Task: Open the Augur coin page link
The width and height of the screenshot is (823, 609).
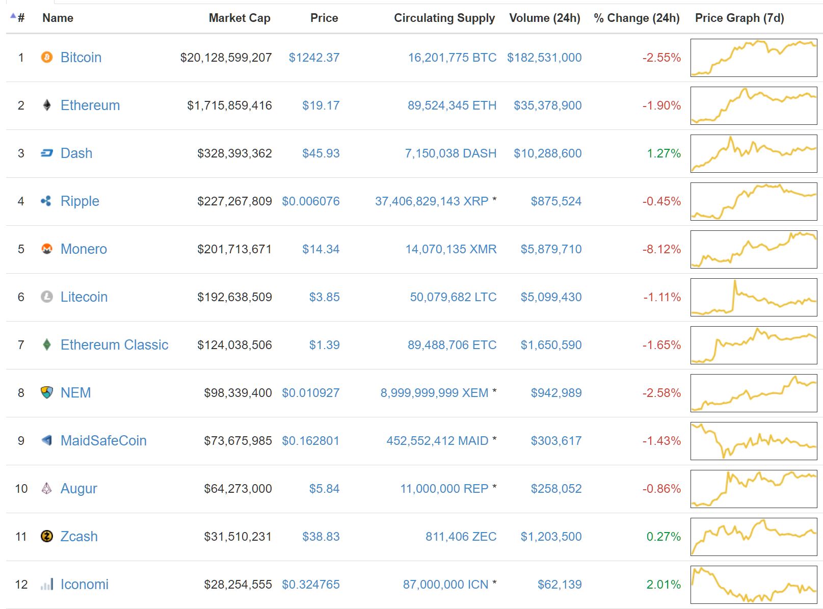Action: 79,488
